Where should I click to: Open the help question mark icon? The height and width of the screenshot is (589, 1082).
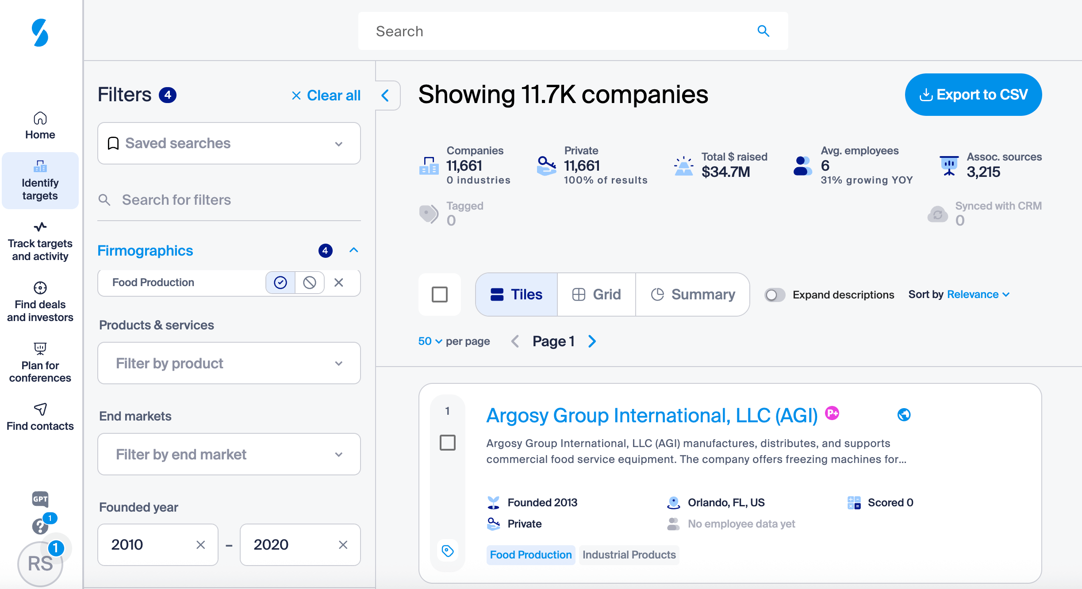point(40,526)
